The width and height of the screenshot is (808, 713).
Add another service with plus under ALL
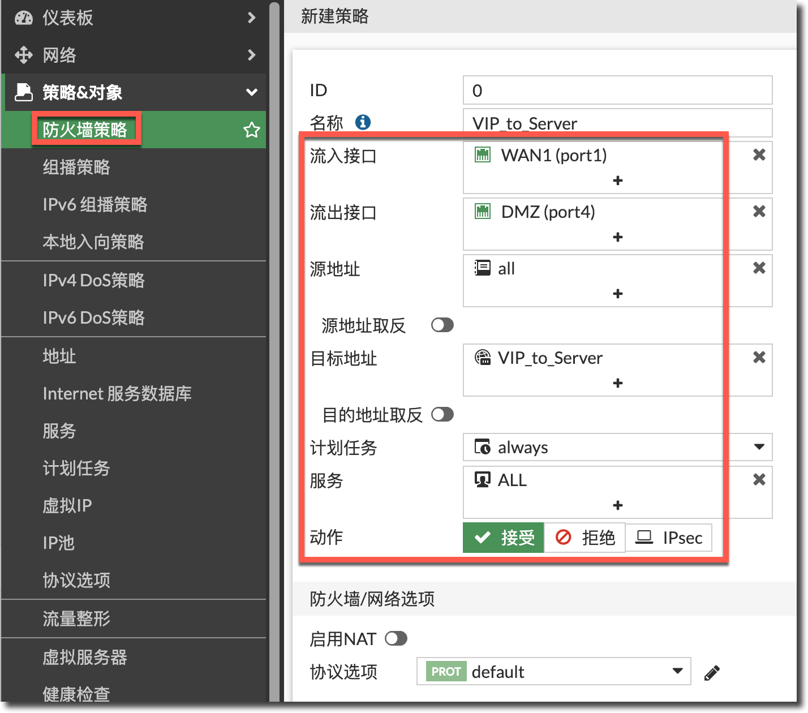[617, 505]
